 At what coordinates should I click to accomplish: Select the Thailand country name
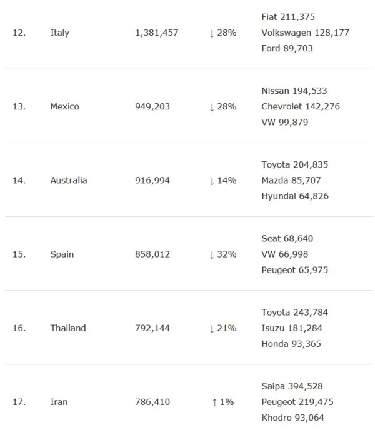pyautogui.click(x=68, y=328)
